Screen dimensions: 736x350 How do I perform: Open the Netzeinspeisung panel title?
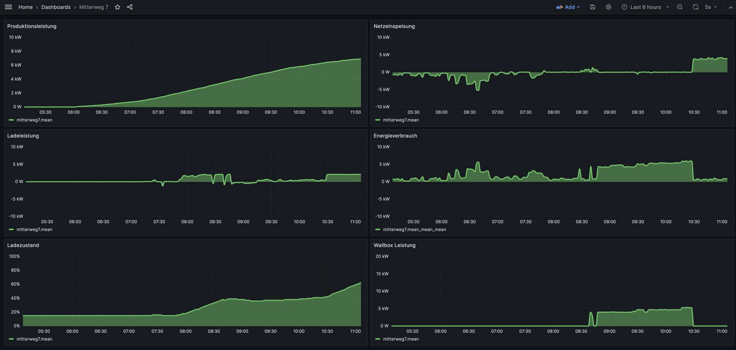[x=394, y=26]
